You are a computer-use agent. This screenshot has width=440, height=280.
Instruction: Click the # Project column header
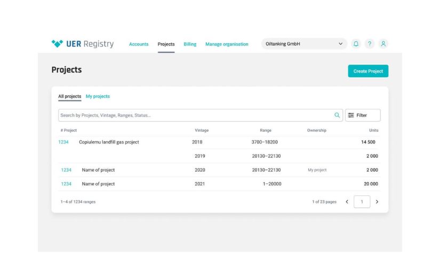[x=69, y=130]
